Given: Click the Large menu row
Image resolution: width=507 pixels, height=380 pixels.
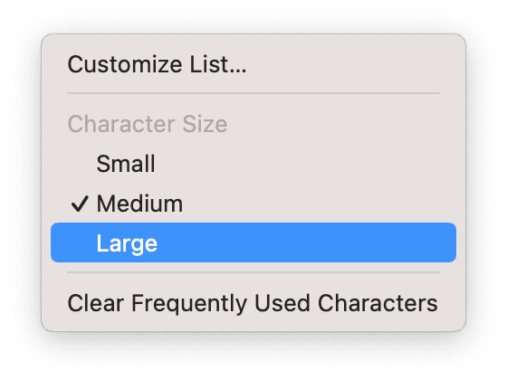Looking at the screenshot, I should point(253,242).
